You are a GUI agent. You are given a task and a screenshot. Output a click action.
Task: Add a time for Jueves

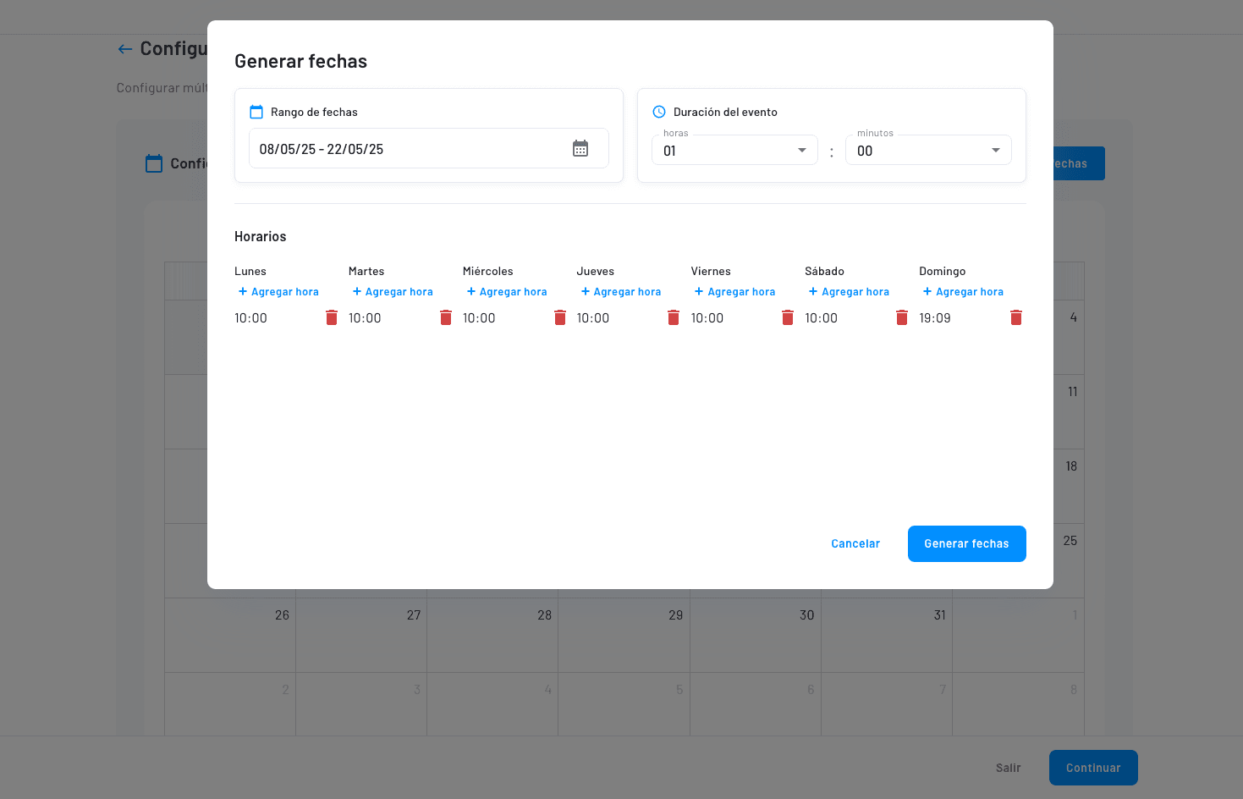pyautogui.click(x=621, y=291)
